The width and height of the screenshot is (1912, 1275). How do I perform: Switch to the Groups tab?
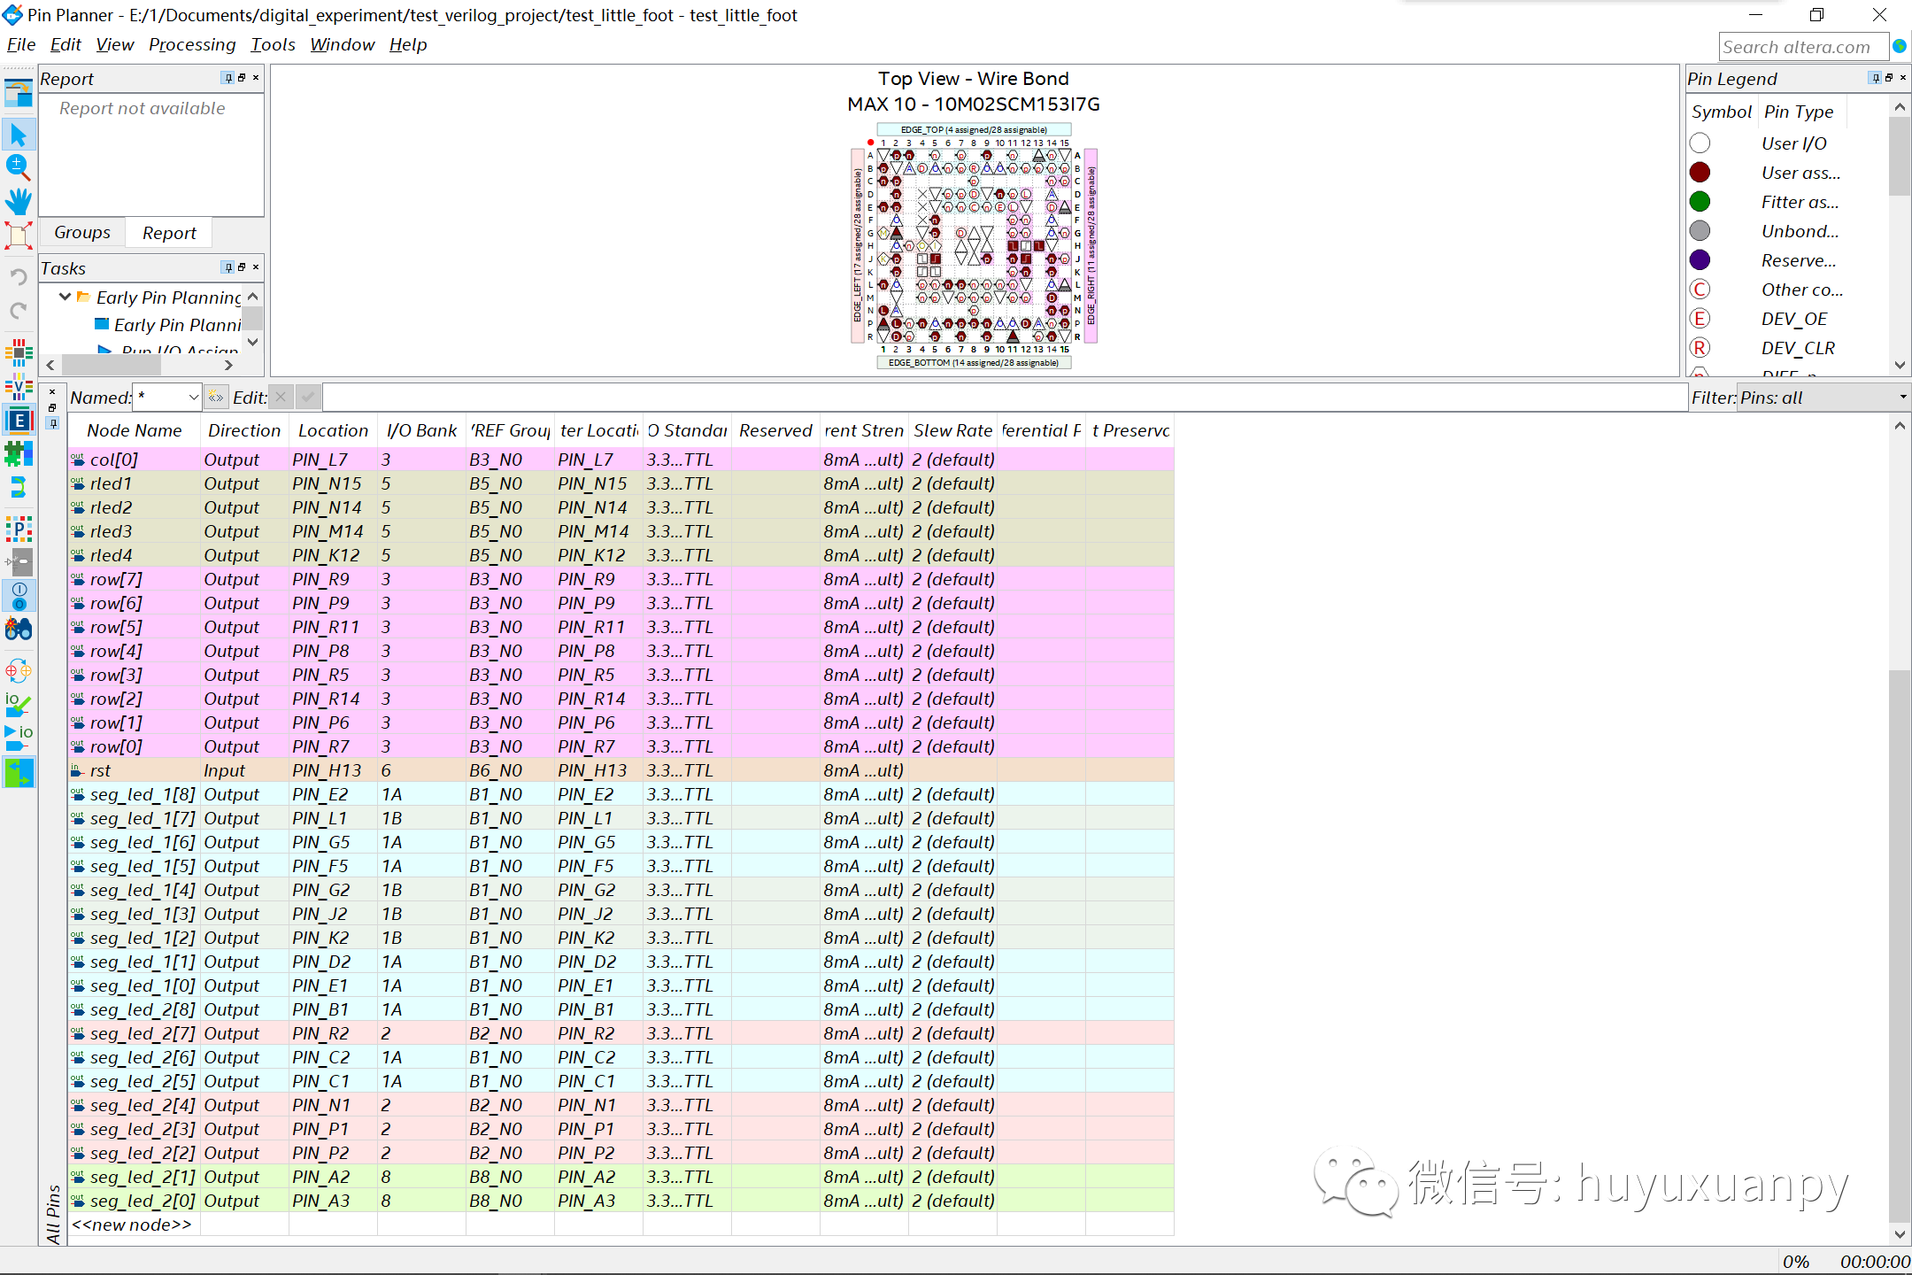pyautogui.click(x=82, y=233)
